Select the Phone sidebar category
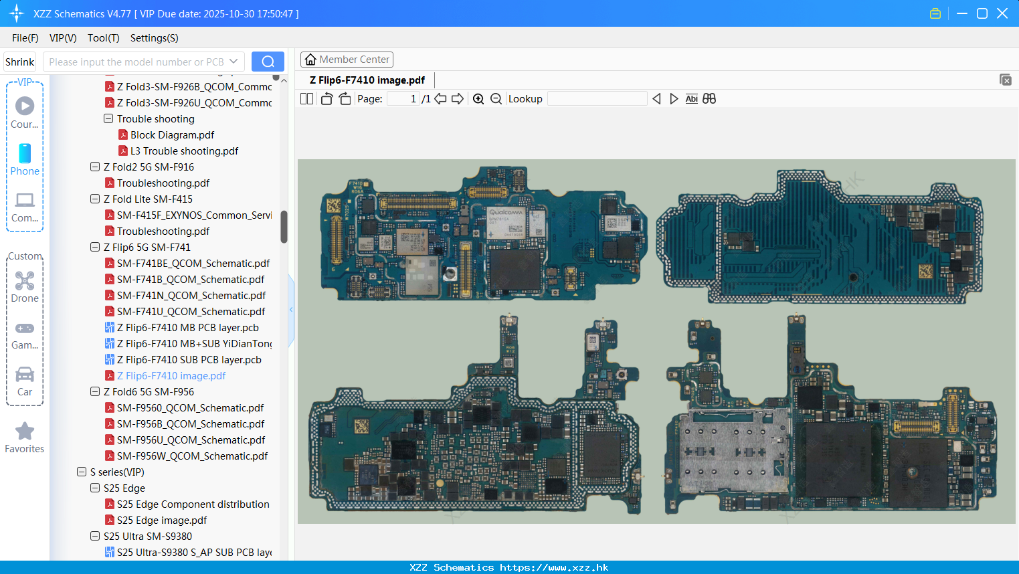 tap(25, 159)
